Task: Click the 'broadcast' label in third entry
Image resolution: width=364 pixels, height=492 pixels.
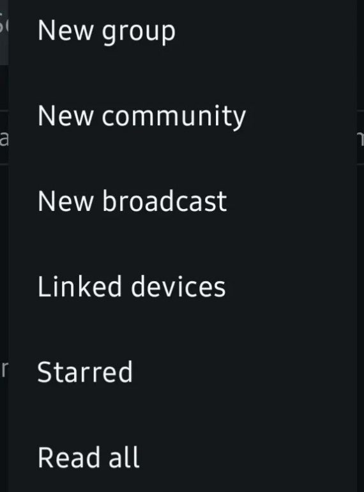Action: coord(164,201)
